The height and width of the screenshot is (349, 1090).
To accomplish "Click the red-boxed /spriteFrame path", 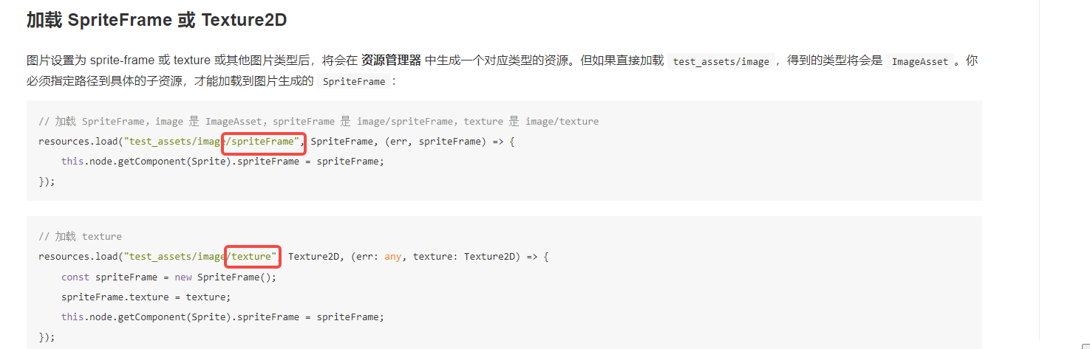I will click(x=264, y=141).
